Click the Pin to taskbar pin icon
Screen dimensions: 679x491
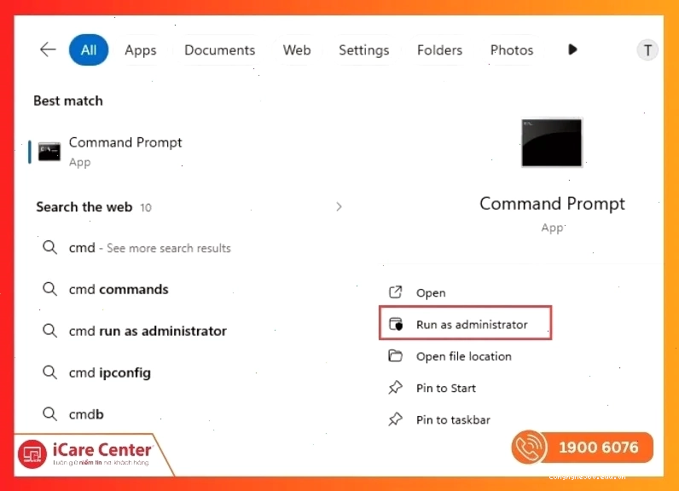coord(395,419)
